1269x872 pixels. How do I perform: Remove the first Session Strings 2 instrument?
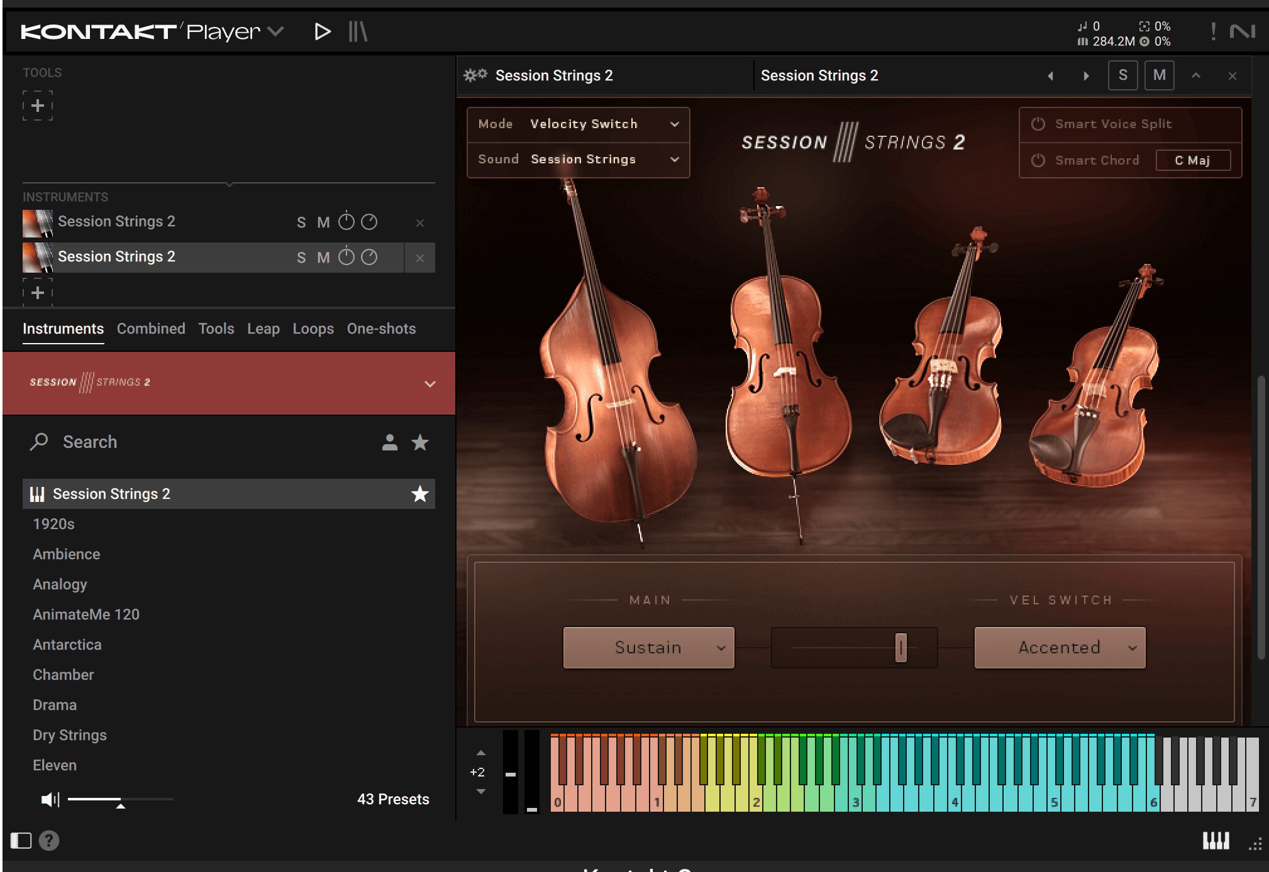pos(420,223)
